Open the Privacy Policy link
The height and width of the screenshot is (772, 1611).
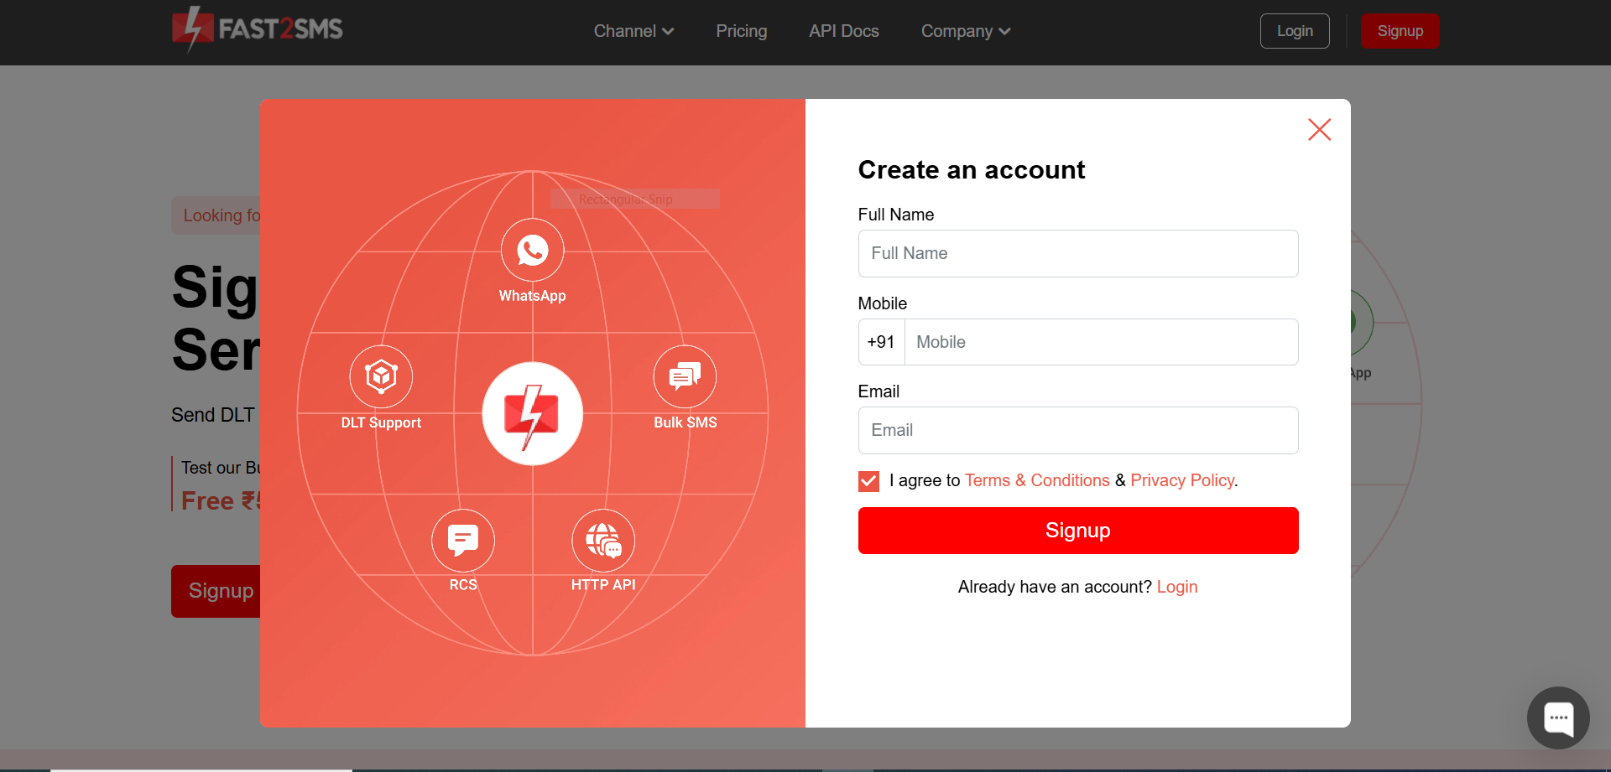(1181, 480)
